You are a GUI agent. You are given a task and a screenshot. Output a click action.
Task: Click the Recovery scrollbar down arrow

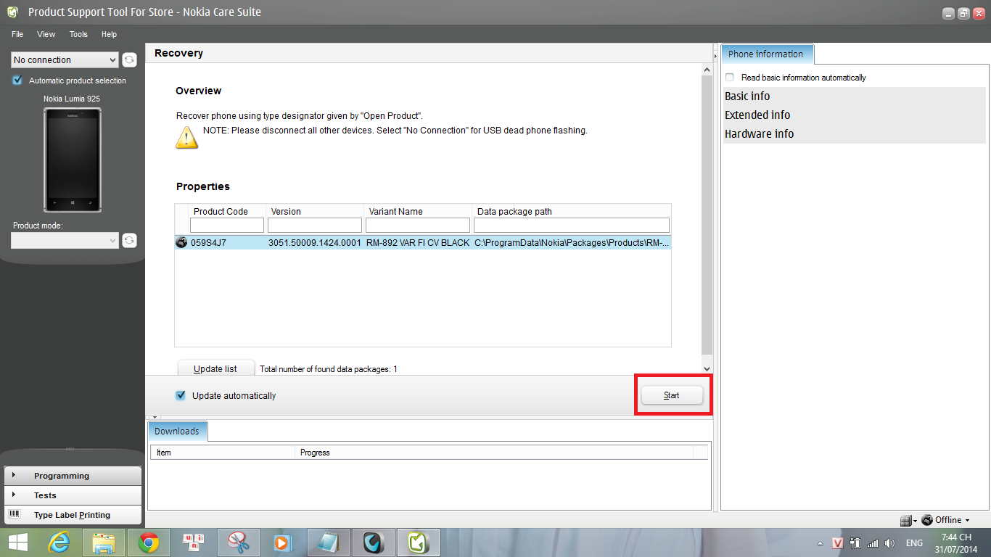click(x=707, y=369)
